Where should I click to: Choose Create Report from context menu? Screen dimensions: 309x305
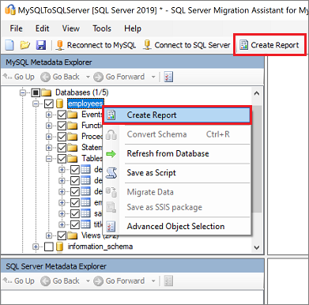tap(177, 115)
